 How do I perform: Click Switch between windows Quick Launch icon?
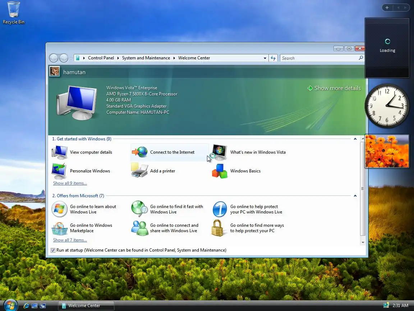(43, 306)
